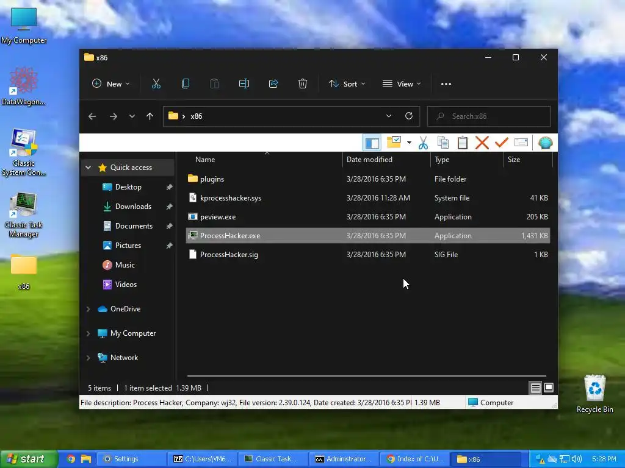
Task: Switch to the Settings taskbar button
Action: click(x=131, y=459)
